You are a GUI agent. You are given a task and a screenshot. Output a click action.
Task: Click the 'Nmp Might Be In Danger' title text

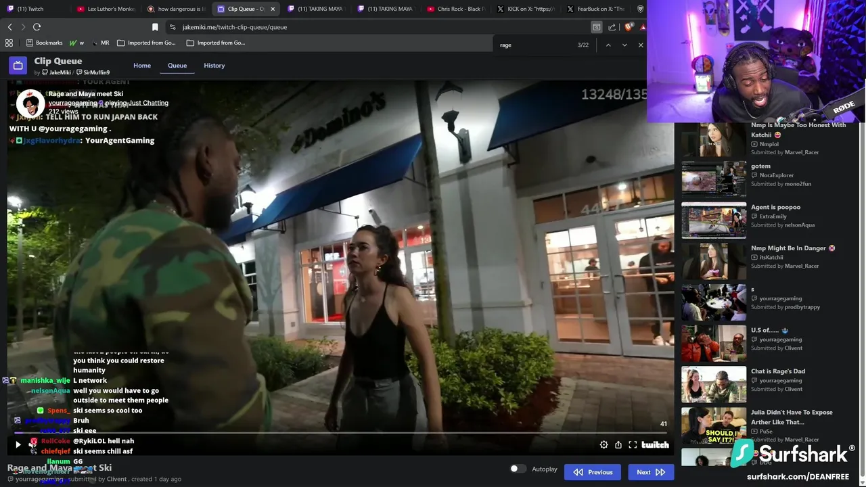[793, 248]
